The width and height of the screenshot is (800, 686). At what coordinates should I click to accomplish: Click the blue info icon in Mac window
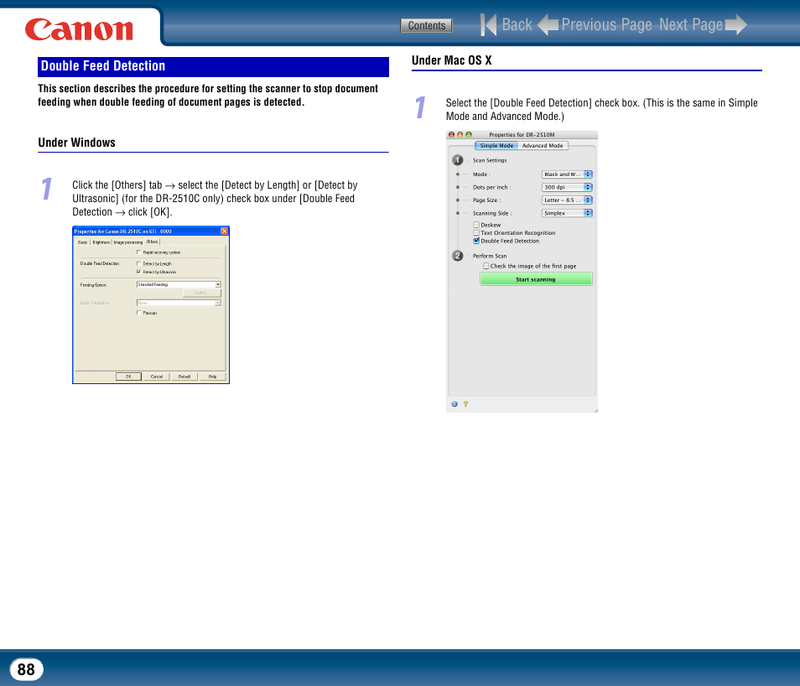[x=454, y=403]
